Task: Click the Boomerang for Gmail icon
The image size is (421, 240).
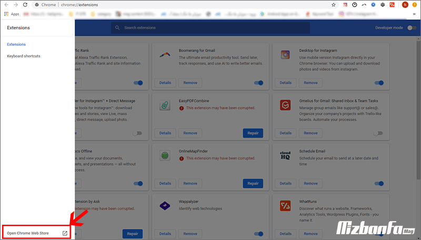Action: [x=165, y=55]
